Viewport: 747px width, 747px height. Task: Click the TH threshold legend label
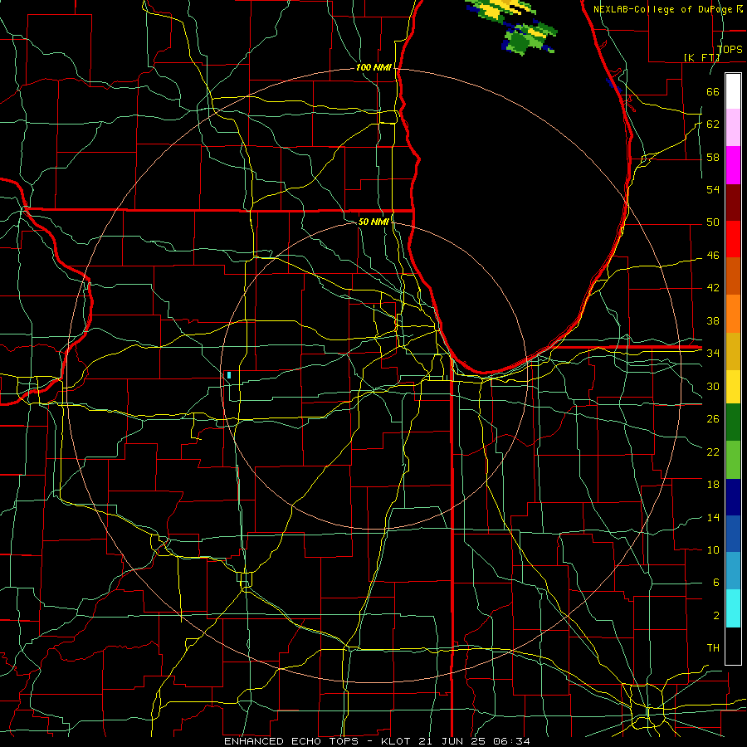[713, 647]
